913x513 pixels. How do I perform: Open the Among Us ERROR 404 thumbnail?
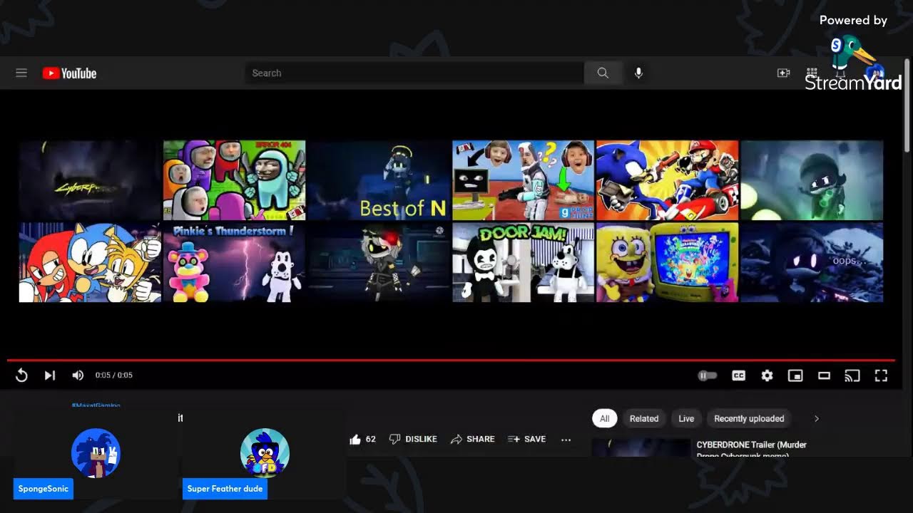tap(235, 180)
